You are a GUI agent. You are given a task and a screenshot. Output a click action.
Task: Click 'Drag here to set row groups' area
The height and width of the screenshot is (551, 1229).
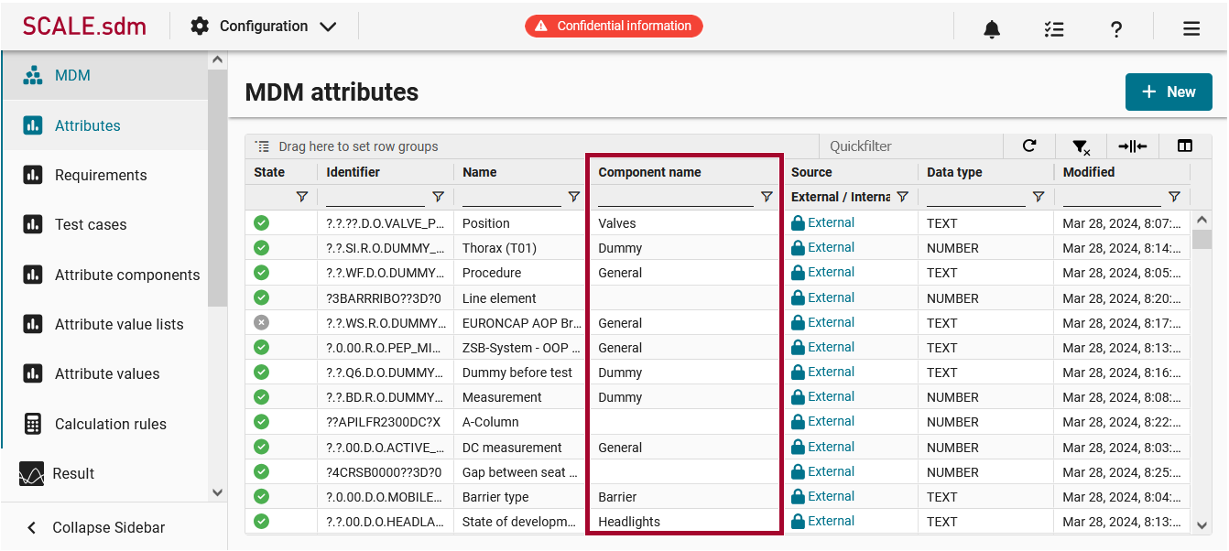tap(531, 146)
